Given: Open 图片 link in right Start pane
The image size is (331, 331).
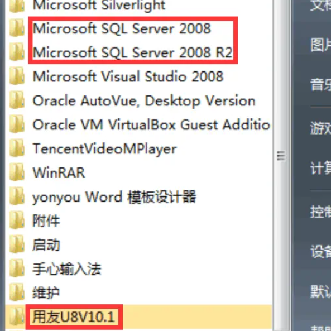Looking at the screenshot, I should pyautogui.click(x=320, y=45).
